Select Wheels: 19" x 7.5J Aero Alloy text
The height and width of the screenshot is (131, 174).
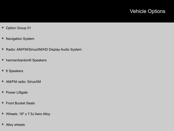coord(28,114)
